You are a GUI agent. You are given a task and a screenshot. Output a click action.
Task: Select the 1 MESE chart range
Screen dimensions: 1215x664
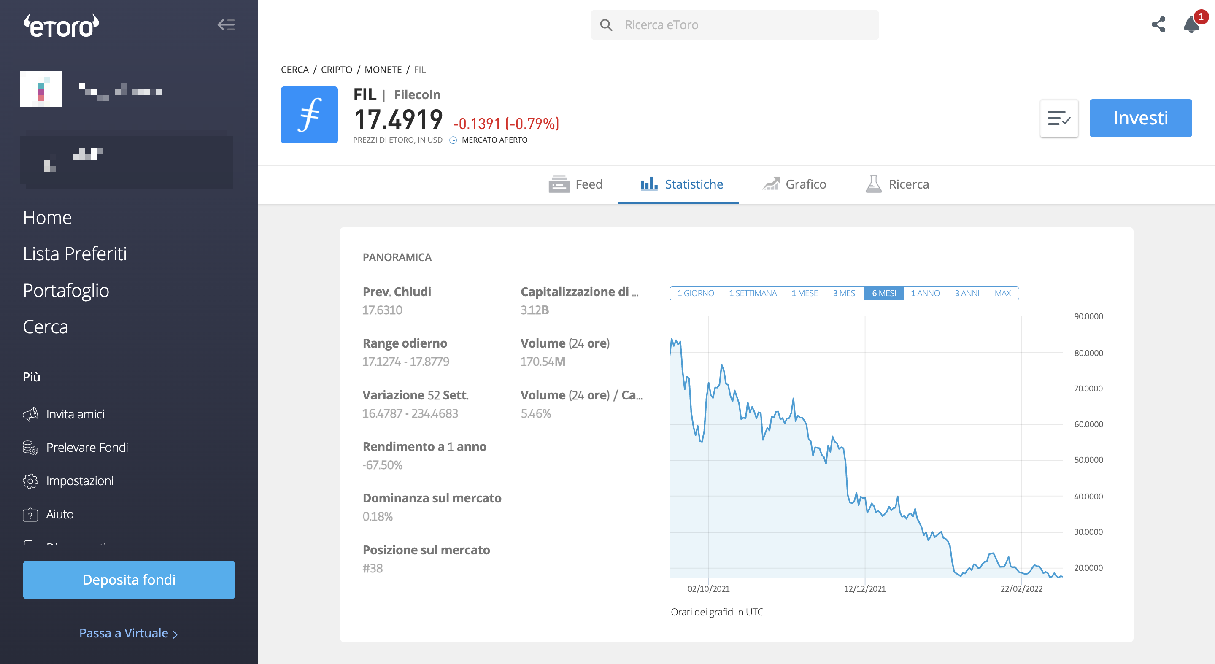click(x=805, y=293)
